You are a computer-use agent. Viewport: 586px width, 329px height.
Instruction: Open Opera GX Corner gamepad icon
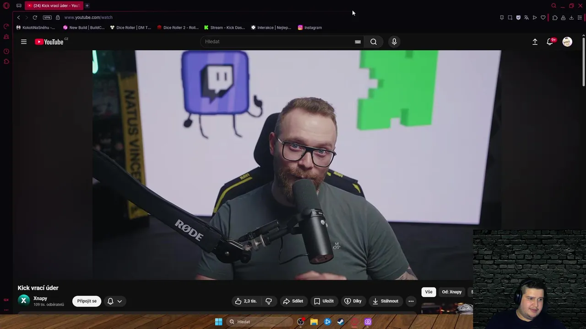[x=19, y=5]
